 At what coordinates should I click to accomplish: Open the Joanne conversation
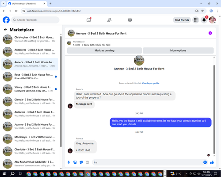point(30,127)
